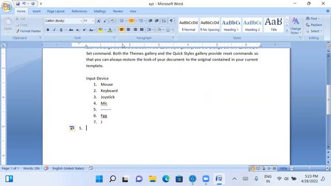Toggle show/hide paragraph marks
331x186 pixels.
click(171, 21)
